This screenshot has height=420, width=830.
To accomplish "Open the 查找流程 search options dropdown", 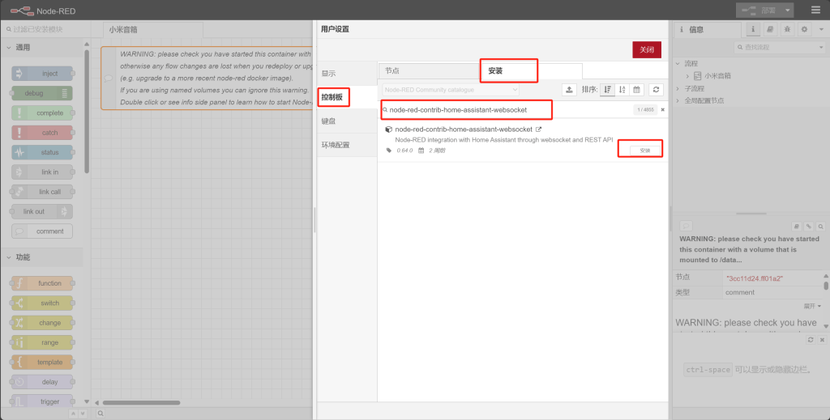I will (820, 48).
